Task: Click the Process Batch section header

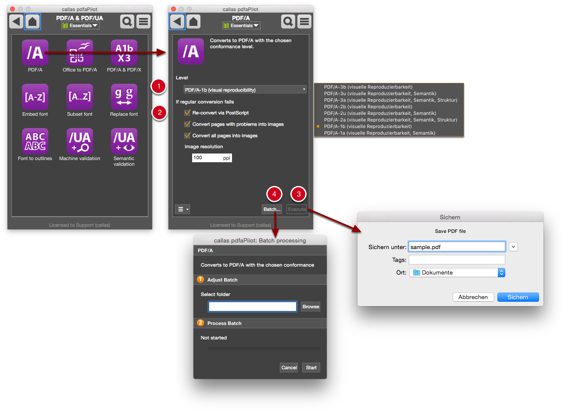Action: 260,323
